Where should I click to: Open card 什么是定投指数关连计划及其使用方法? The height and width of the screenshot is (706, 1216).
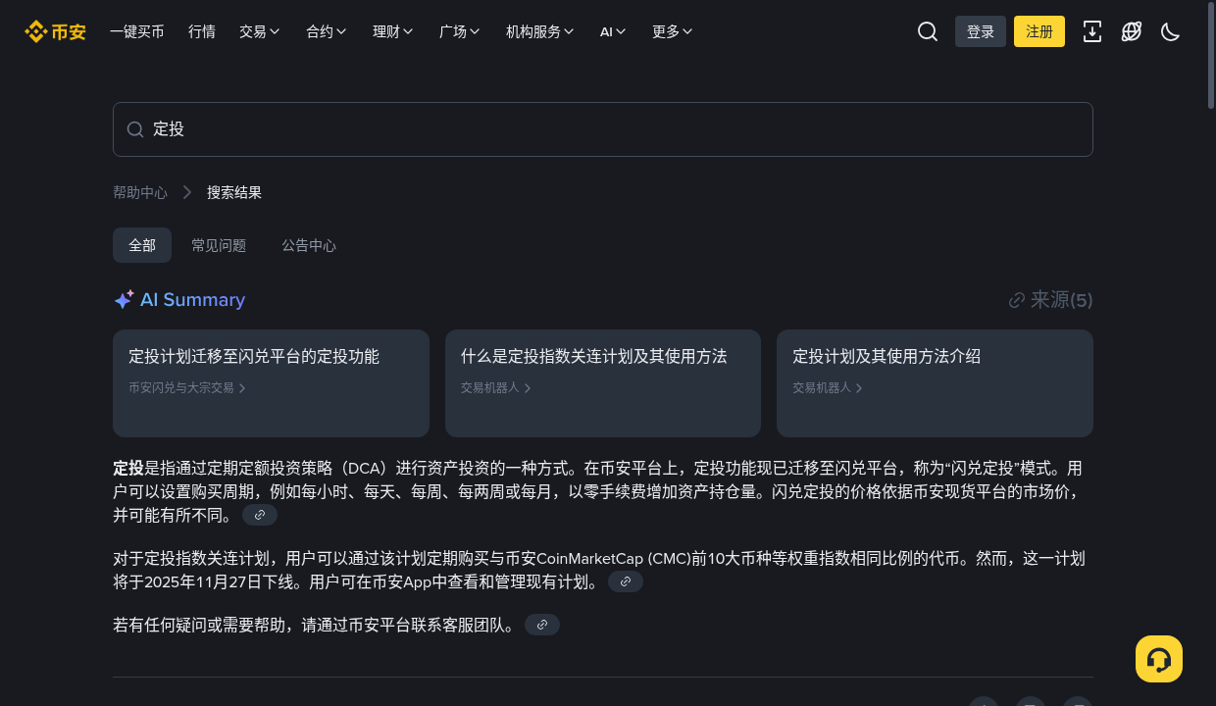click(x=603, y=383)
